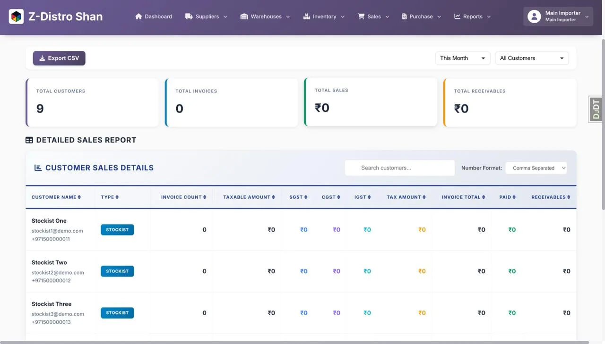Sort by Invoice Count column
The width and height of the screenshot is (605, 344).
tap(183, 197)
